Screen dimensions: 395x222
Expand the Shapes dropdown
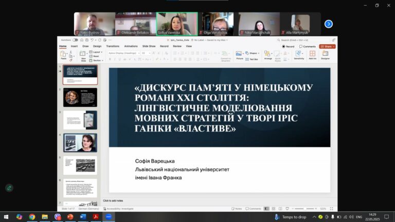point(252,53)
